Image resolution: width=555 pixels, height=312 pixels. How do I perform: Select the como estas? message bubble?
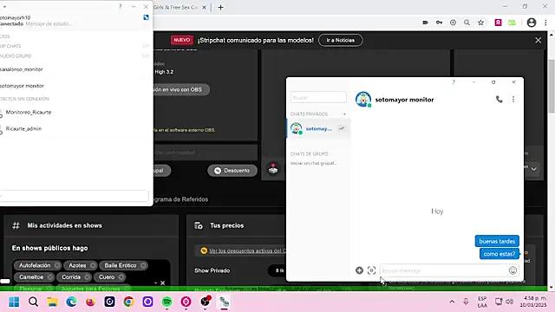click(499, 254)
